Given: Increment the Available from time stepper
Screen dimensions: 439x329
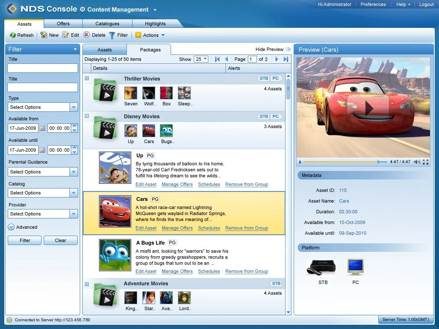Looking at the screenshot, I should click(x=74, y=126).
